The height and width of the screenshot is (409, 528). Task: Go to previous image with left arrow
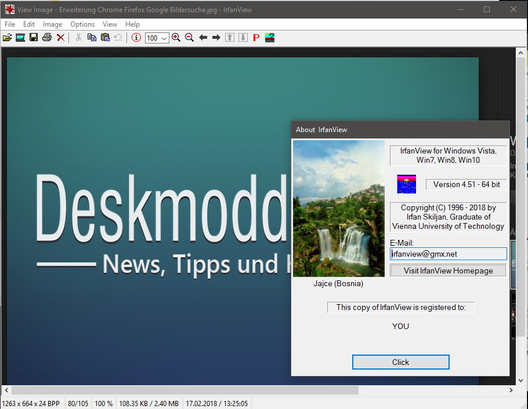tap(202, 37)
